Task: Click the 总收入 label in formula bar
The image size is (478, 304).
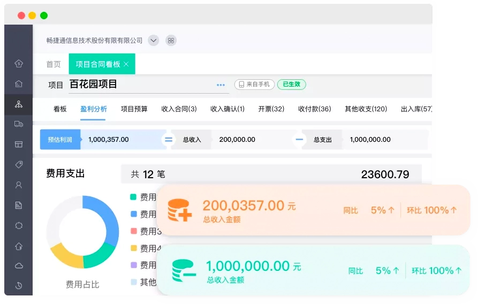Action: (x=192, y=140)
